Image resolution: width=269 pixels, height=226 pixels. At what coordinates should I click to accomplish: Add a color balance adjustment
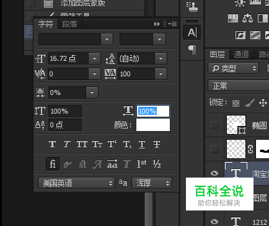point(247,18)
